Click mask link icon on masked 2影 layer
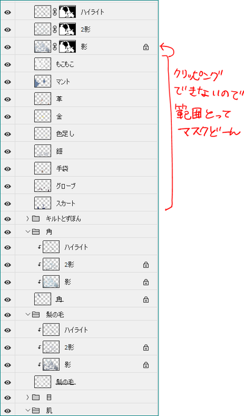 click(55, 29)
